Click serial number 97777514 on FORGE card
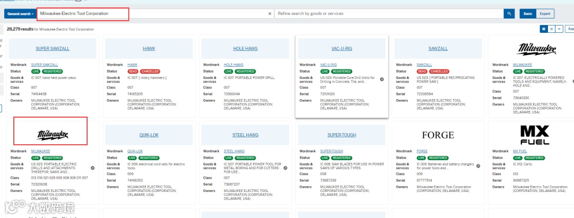 click(424, 180)
